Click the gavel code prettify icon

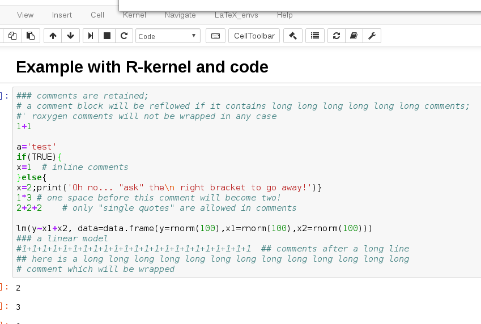click(x=293, y=36)
